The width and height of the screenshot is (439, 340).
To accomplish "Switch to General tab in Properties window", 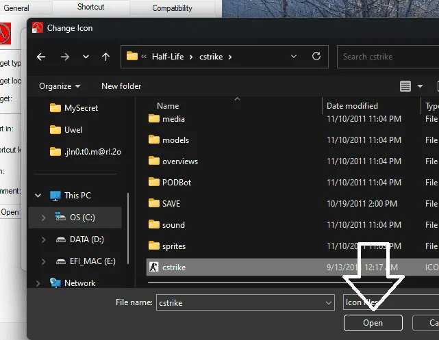I will coord(16,8).
